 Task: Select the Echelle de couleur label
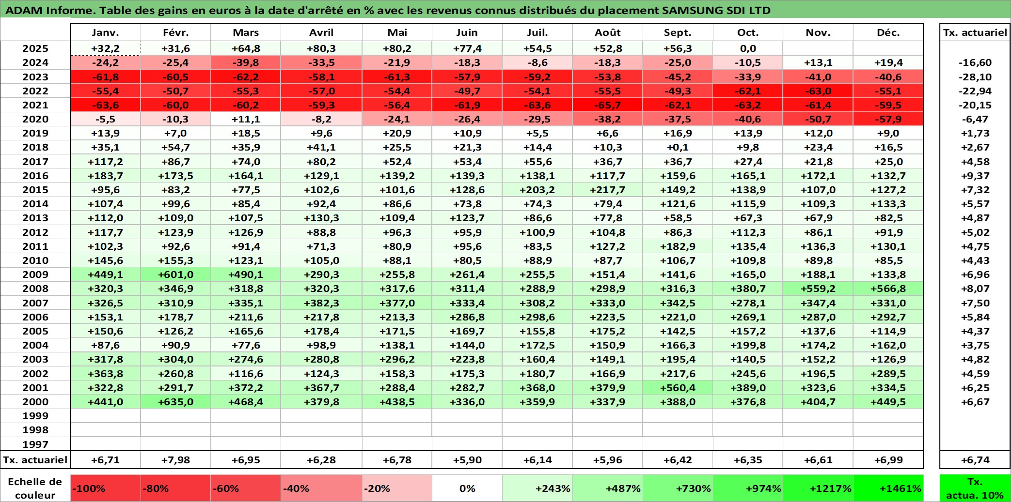coord(35,488)
